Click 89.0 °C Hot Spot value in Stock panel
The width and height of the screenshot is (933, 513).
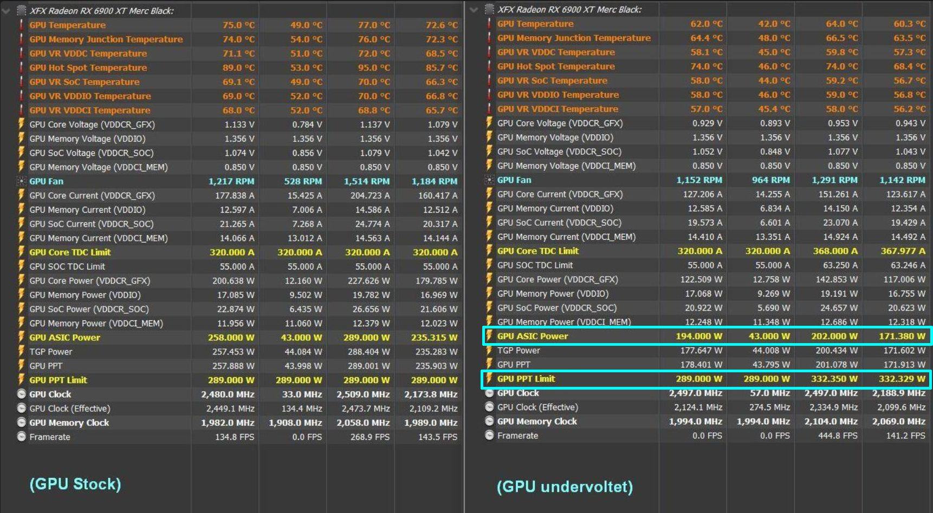(238, 68)
